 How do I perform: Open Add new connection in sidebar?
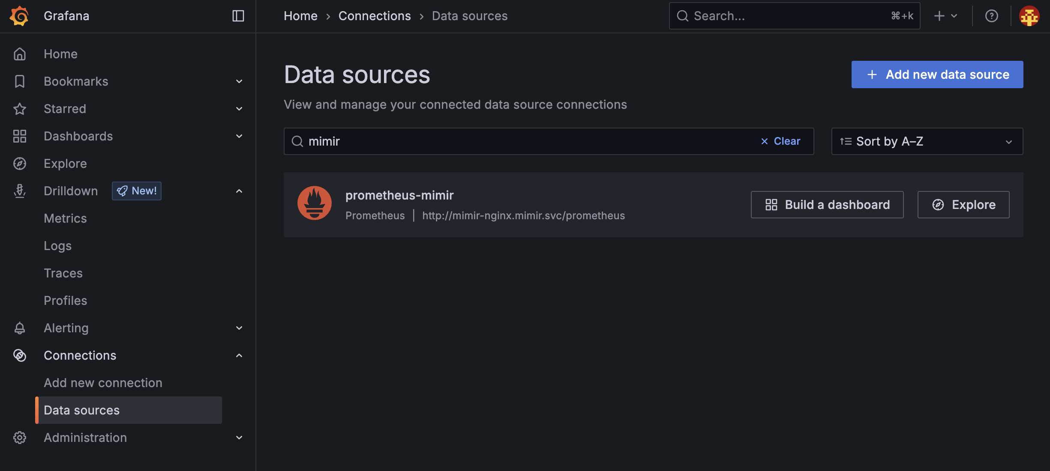coord(103,383)
